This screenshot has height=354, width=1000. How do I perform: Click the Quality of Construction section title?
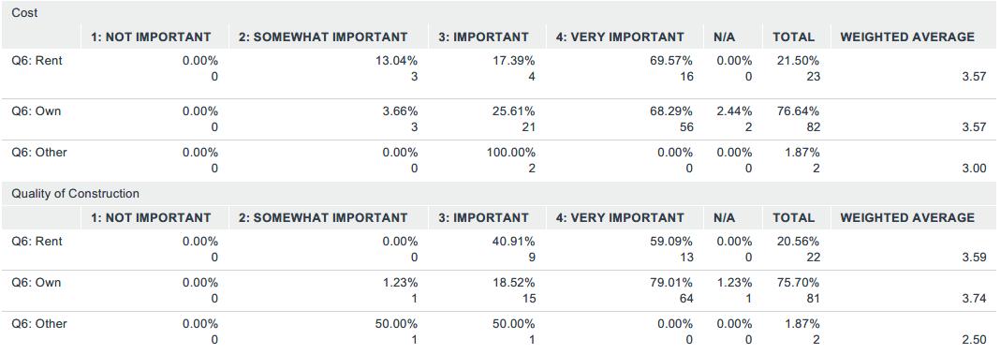[75, 193]
